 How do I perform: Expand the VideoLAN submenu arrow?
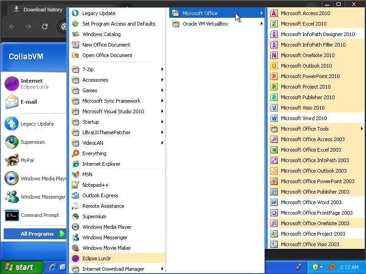(x=162, y=143)
